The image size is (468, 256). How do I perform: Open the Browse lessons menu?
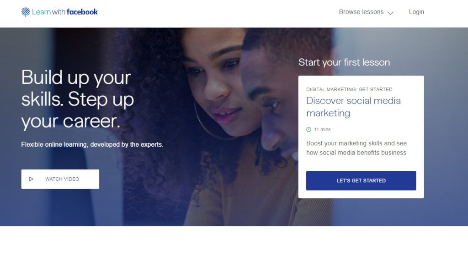tap(366, 12)
